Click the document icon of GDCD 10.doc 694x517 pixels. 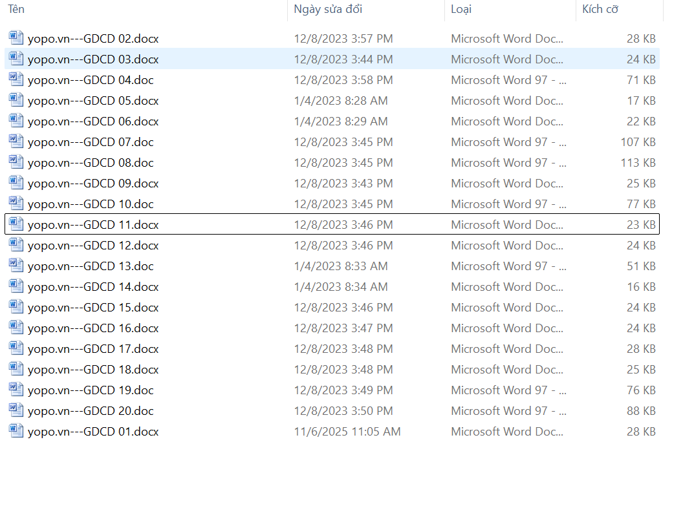[16, 204]
